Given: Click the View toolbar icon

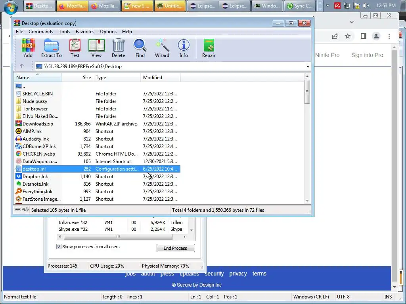Looking at the screenshot, I should click(x=96, y=48).
